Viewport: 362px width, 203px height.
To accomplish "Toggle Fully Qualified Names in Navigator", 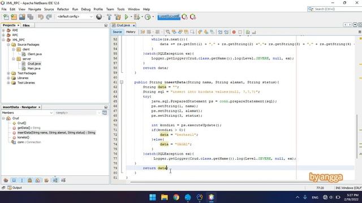I will pyautogui.click(x=46, y=180).
